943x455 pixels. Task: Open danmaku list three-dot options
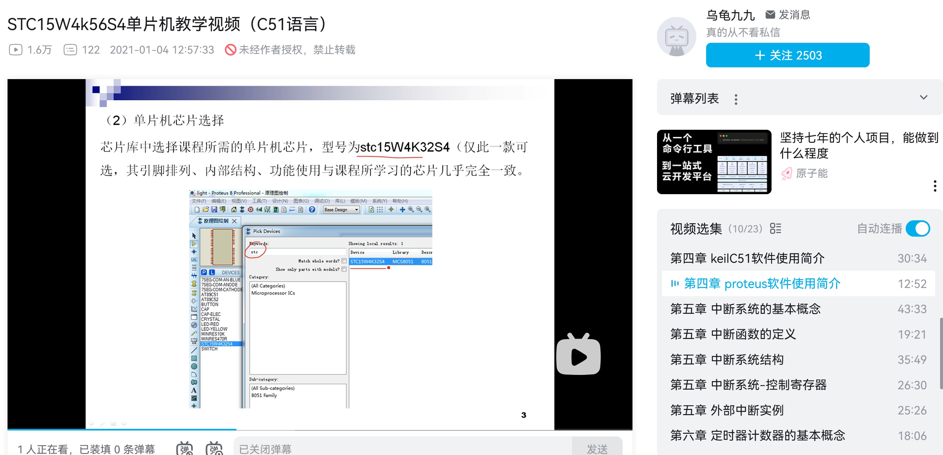point(736,99)
